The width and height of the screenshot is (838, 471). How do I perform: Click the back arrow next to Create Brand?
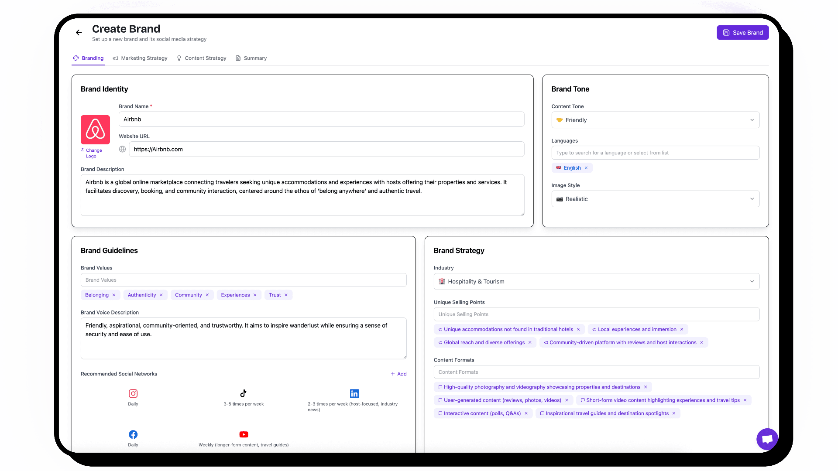pyautogui.click(x=79, y=32)
